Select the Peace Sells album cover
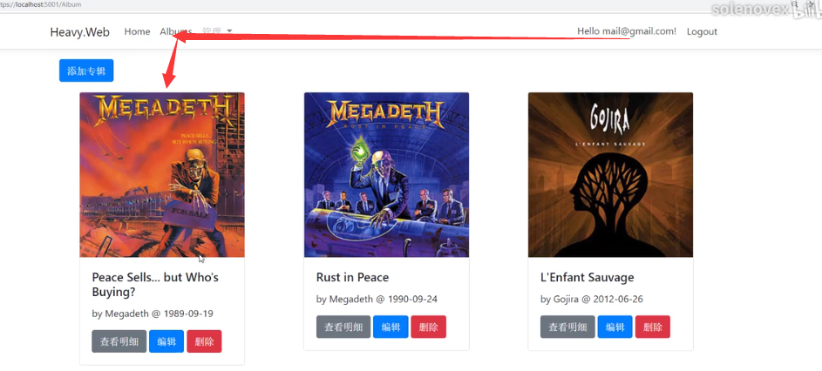The image size is (822, 371). [162, 175]
